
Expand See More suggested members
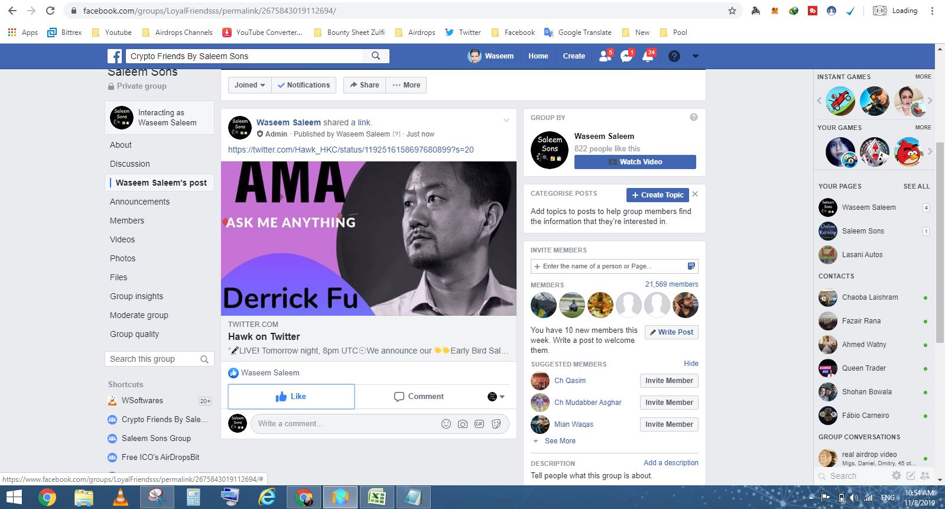click(560, 441)
